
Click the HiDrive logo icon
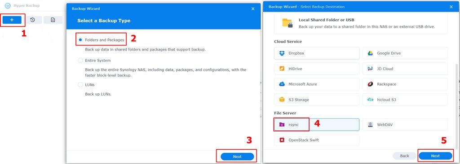[x=282, y=68]
